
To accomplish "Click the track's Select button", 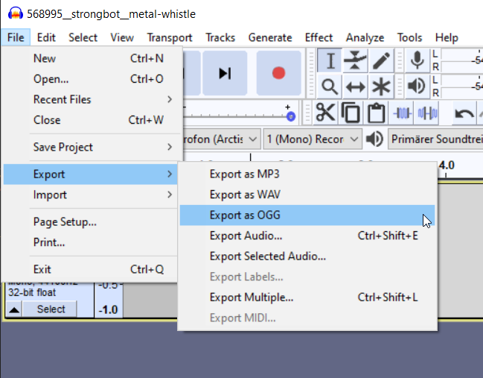I will point(51,309).
